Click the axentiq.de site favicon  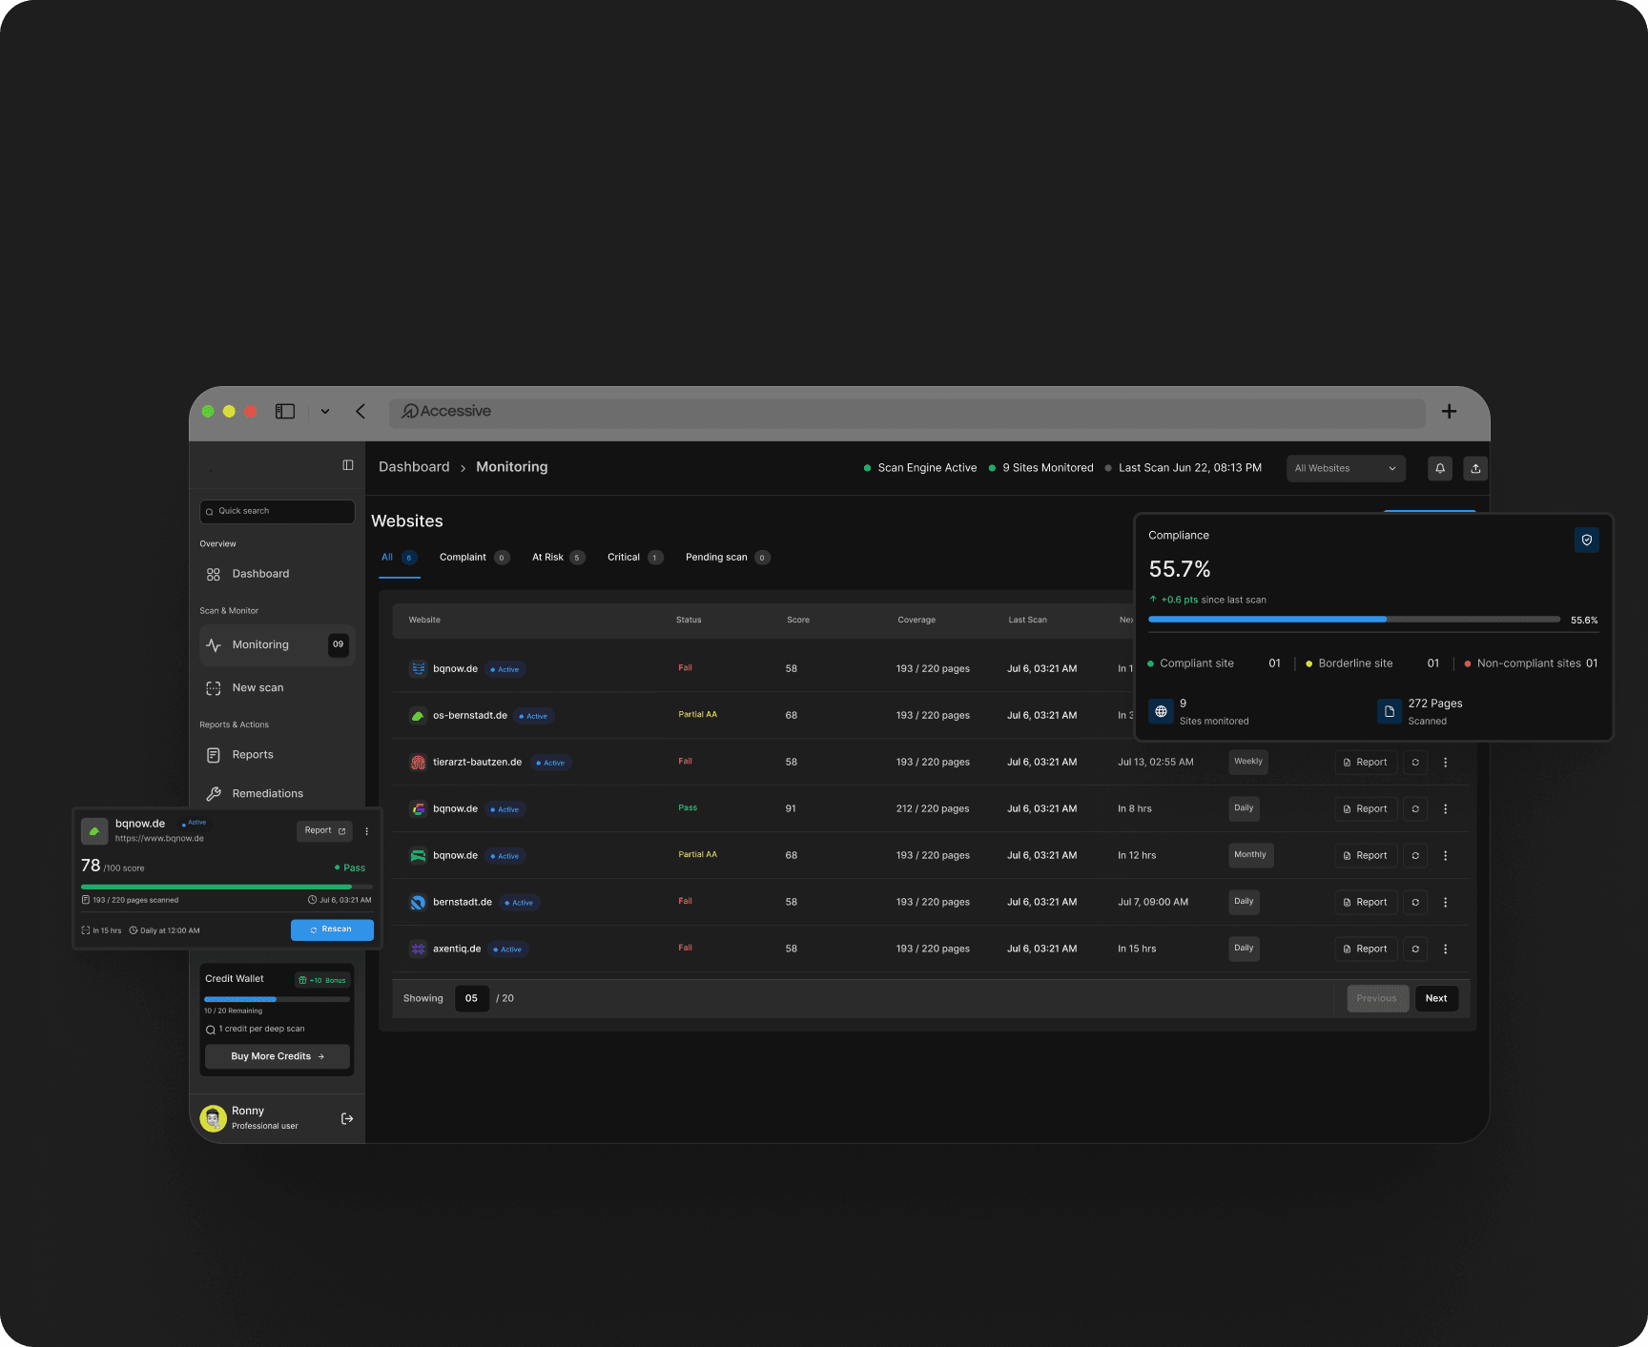click(x=418, y=949)
